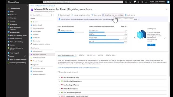Click the feedback icon in top bar
This screenshot has height=97, width=173.
[146, 2]
